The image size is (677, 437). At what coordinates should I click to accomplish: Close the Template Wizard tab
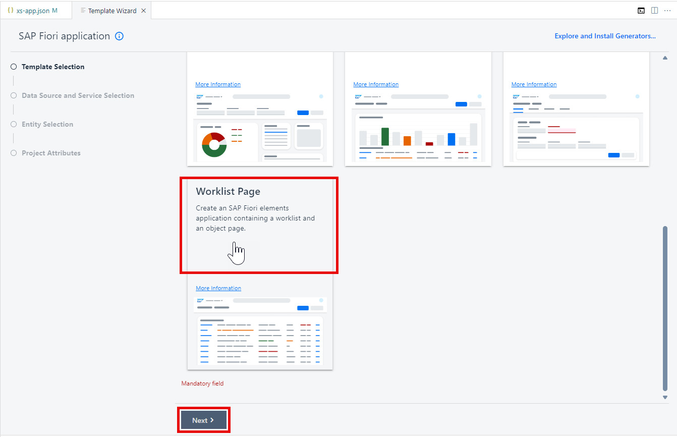click(144, 11)
